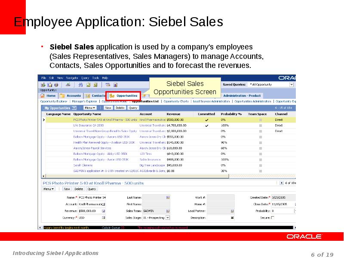Click the query checkmark toolbar icon
The height and width of the screenshot is (258, 344).
click(88, 85)
